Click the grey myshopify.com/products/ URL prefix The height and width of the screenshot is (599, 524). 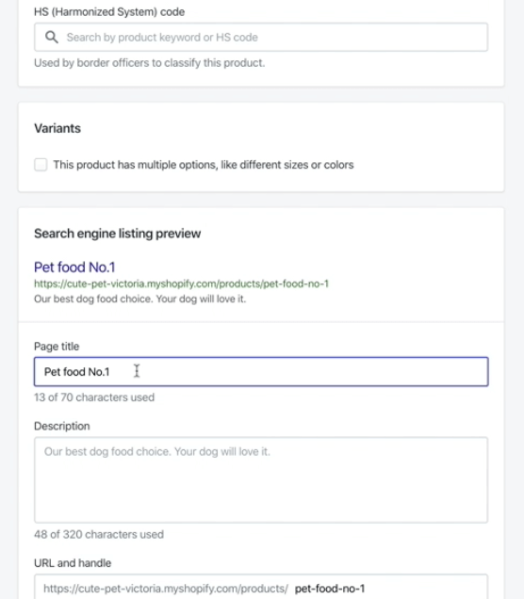coord(166,589)
